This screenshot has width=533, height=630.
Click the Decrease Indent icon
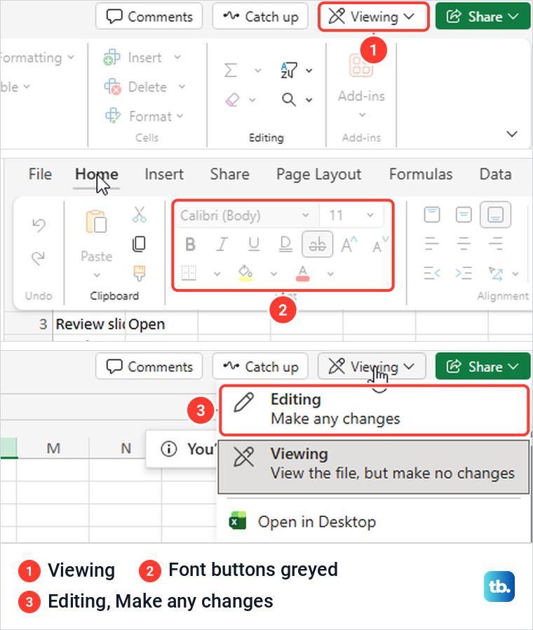[x=432, y=273]
